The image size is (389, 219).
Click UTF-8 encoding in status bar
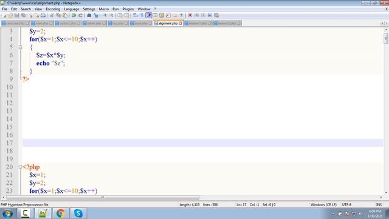tap(346, 204)
